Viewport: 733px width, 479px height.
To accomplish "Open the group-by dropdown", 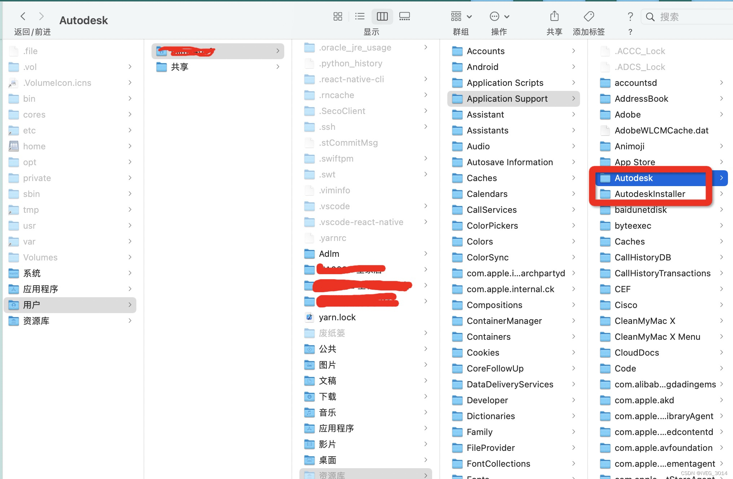I will [x=461, y=16].
